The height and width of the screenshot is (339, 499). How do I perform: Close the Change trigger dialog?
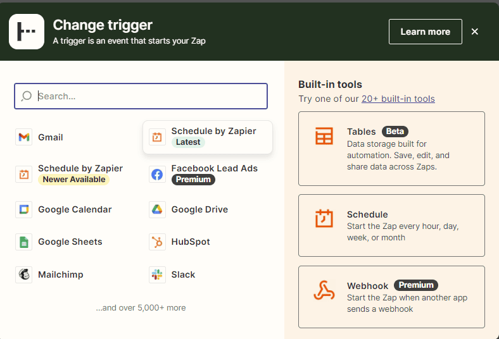pos(475,32)
